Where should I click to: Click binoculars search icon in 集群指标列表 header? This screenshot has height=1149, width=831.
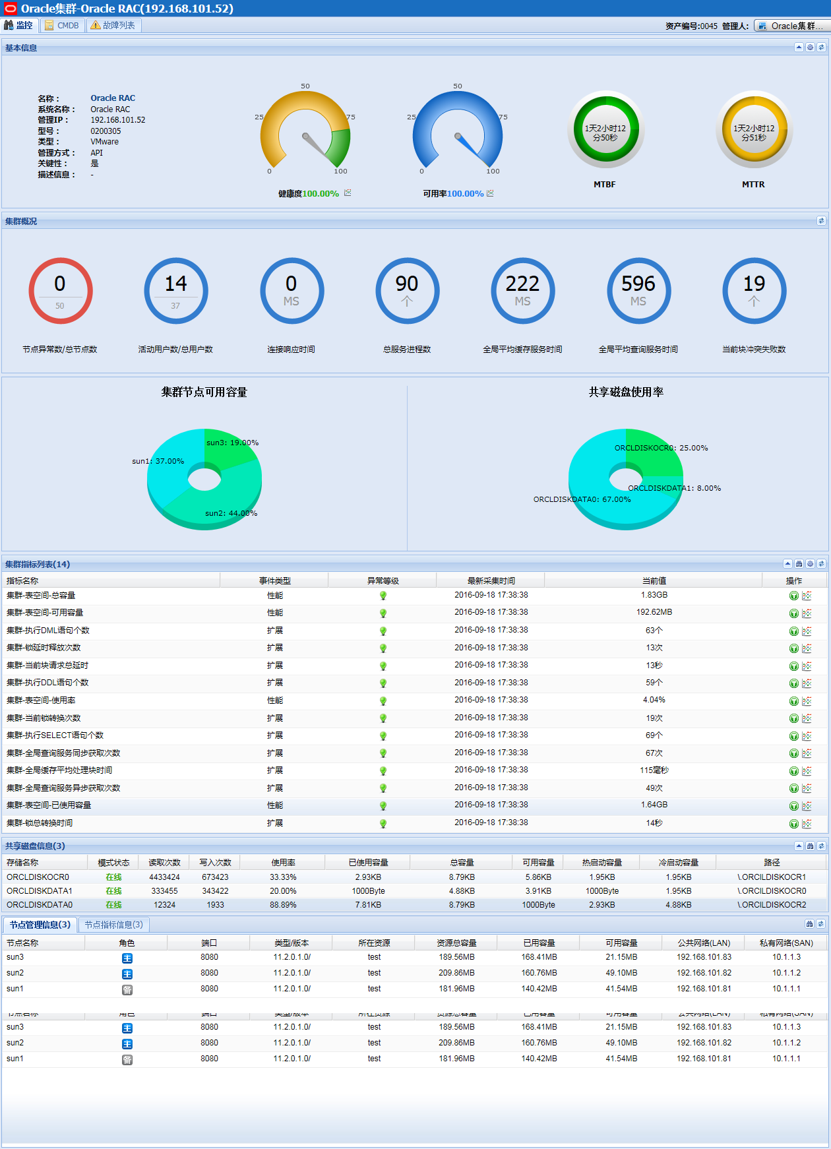click(799, 564)
